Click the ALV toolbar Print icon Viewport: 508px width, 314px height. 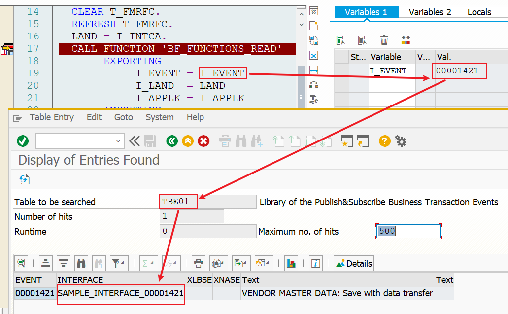198,263
